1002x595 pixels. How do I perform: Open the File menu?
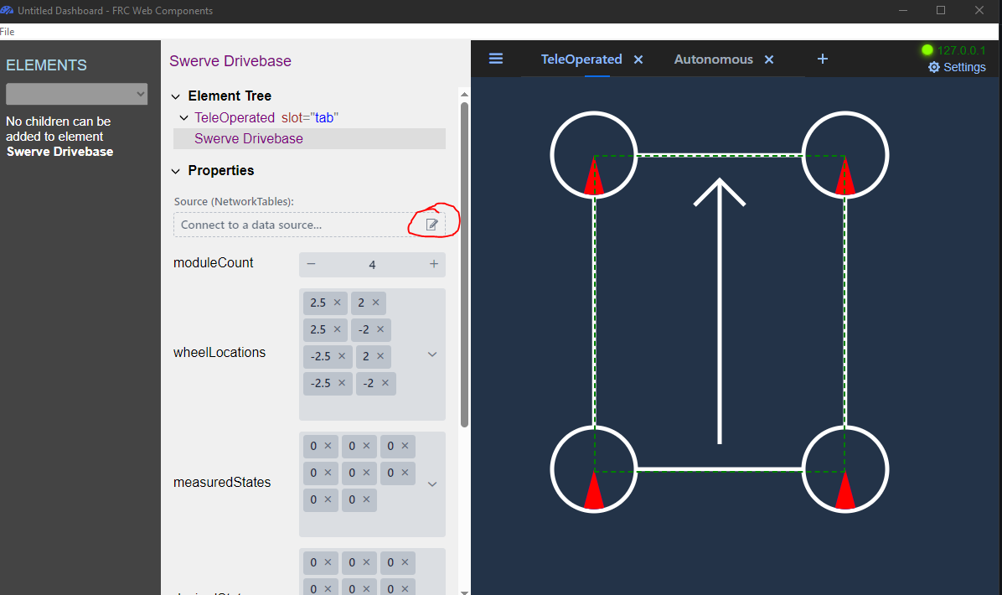(8, 32)
